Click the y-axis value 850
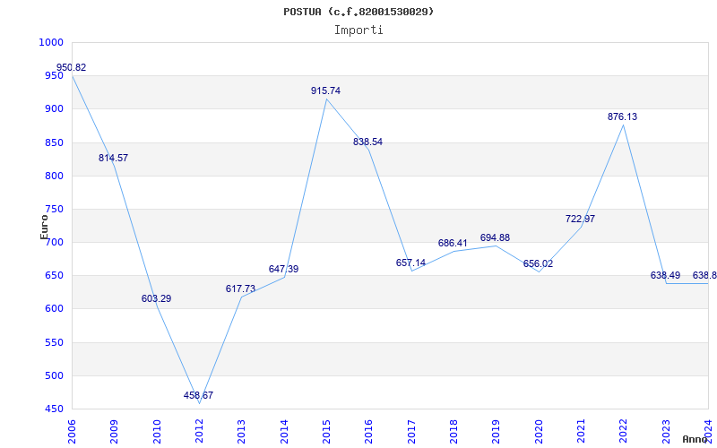The width and height of the screenshot is (717, 448). 54,142
